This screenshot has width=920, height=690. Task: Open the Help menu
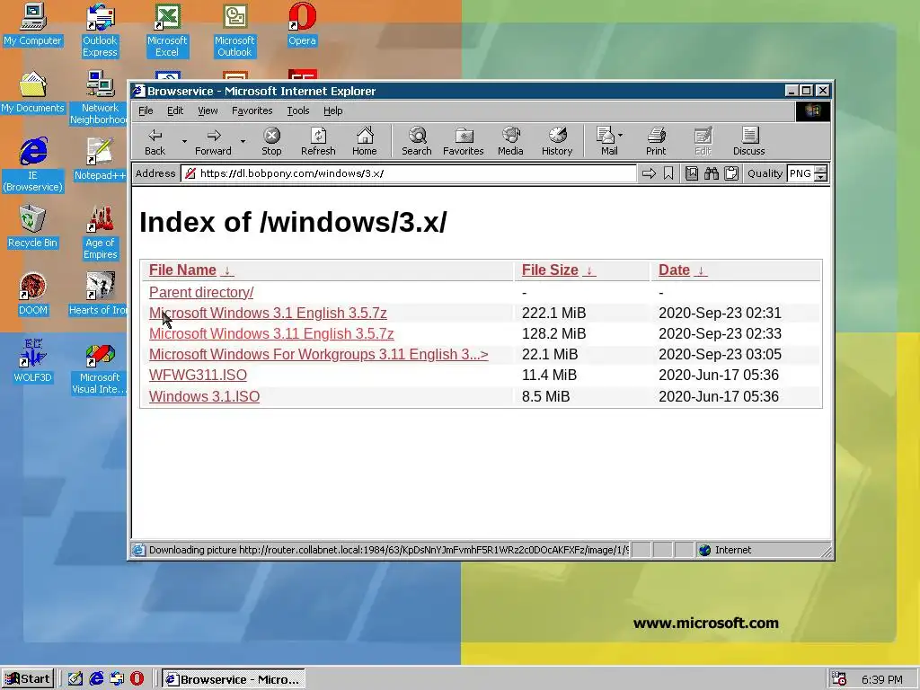(x=332, y=111)
